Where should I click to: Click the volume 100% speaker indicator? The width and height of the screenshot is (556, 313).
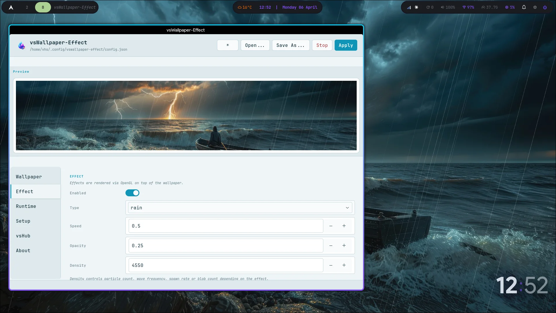coord(448,7)
